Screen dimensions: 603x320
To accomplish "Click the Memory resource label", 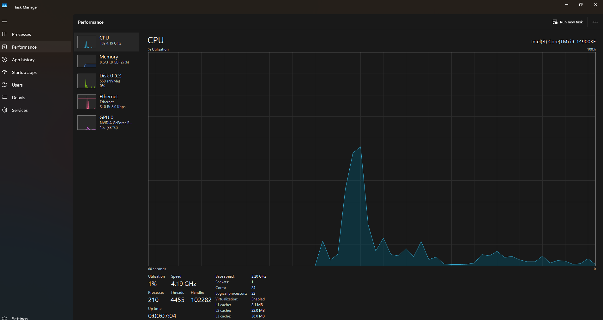I will [x=109, y=57].
